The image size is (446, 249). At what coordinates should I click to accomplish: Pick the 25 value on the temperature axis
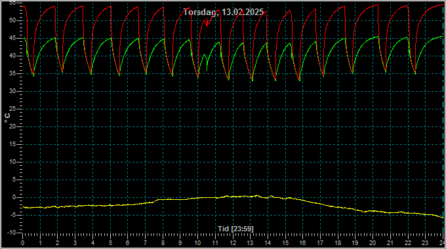tap(12, 109)
